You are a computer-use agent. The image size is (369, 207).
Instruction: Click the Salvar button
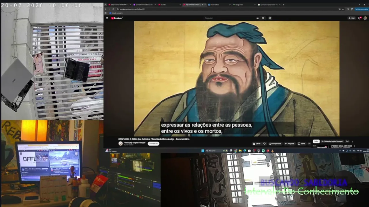click(x=301, y=144)
